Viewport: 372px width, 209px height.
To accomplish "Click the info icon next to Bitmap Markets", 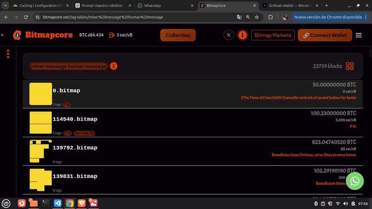I will click(242, 35).
